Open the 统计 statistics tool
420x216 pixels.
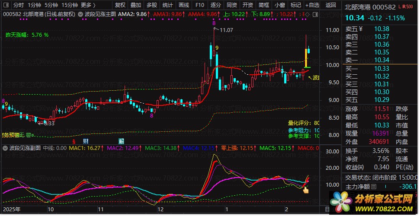(168, 5)
